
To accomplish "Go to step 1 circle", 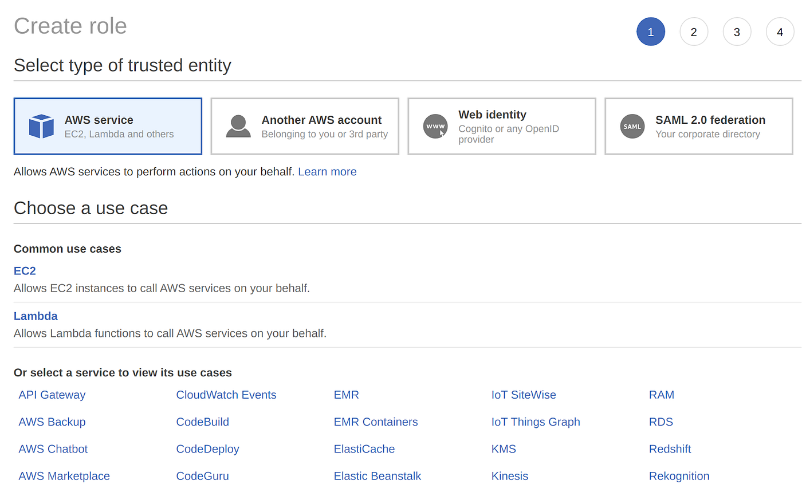I will [651, 32].
